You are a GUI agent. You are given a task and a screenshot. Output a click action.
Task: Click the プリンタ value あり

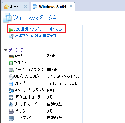click(x=50, y=111)
